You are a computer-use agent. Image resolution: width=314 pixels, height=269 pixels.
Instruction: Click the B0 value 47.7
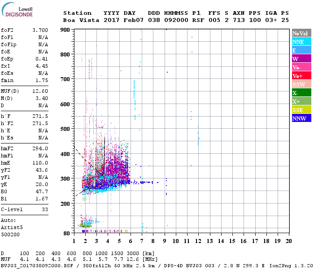(42, 191)
